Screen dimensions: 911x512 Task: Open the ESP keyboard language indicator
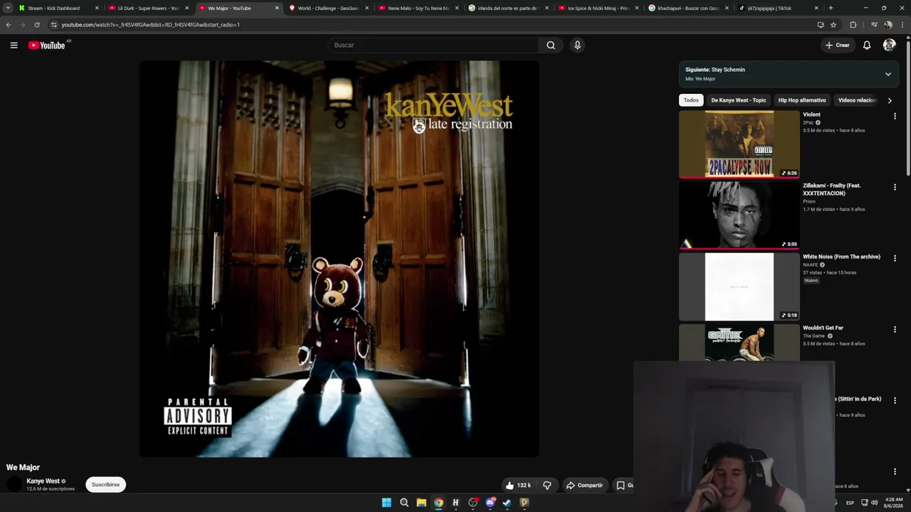850,503
